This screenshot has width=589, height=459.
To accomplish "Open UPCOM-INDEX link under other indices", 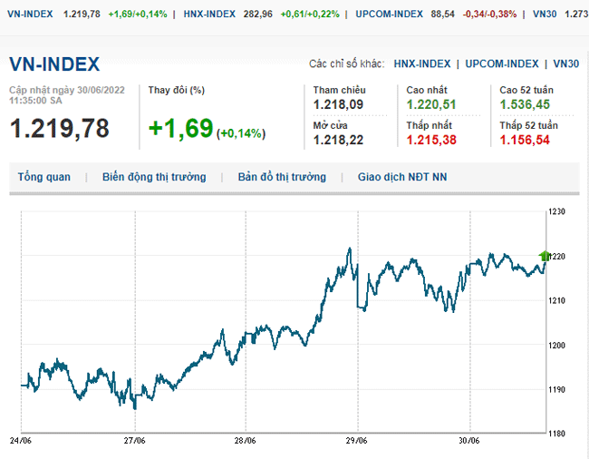I will [502, 63].
